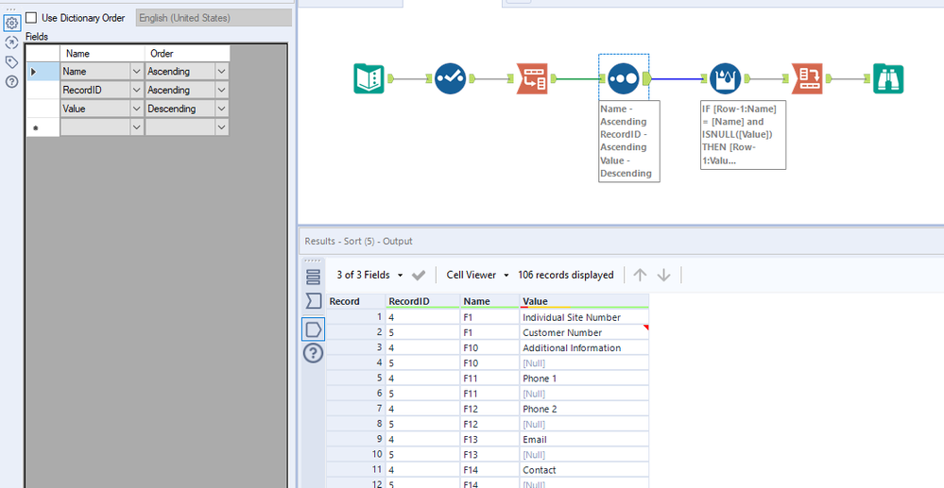Select the F13 name cell in record 9
The image size is (944, 488).
tap(489, 439)
